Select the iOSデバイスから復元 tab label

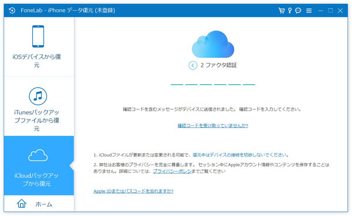[36, 61]
